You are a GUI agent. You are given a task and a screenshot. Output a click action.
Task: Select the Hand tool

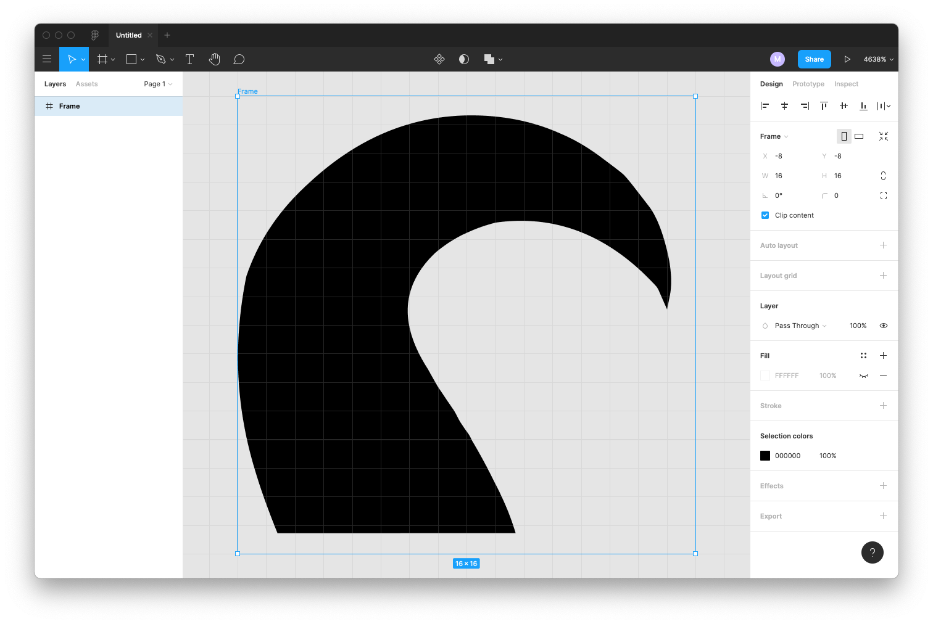(x=214, y=59)
